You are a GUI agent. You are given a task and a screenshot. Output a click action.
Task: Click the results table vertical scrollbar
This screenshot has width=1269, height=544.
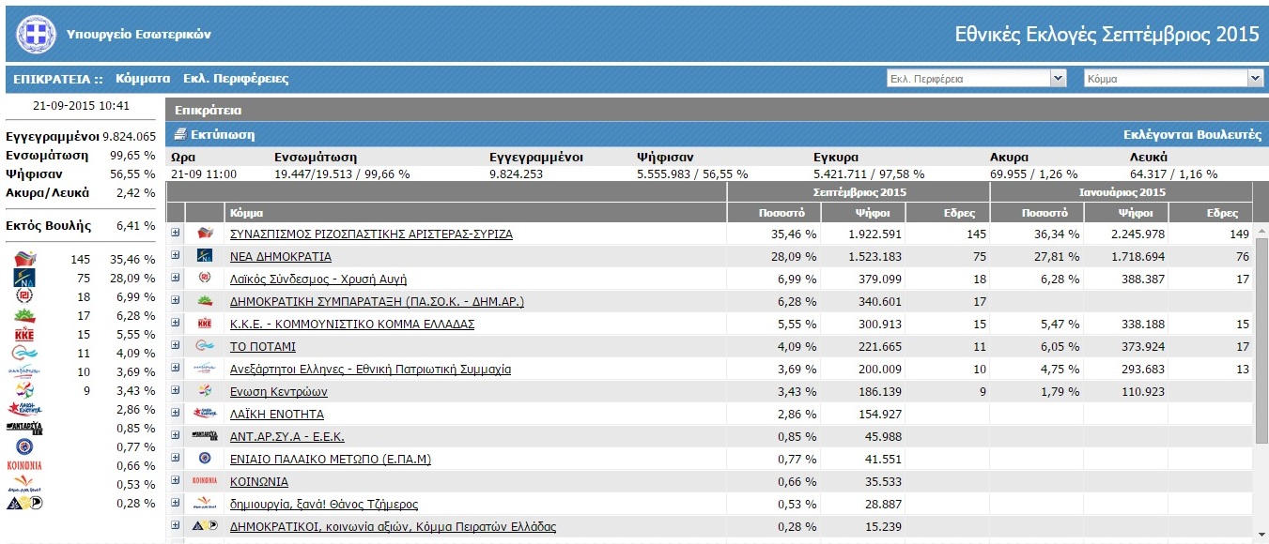[x=1261, y=375]
